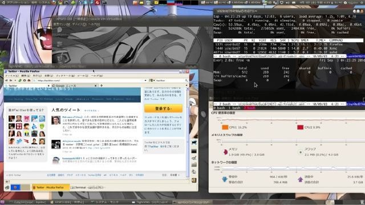Open the terminal launcher in top panel
The image size is (365, 205).
click(104, 2)
